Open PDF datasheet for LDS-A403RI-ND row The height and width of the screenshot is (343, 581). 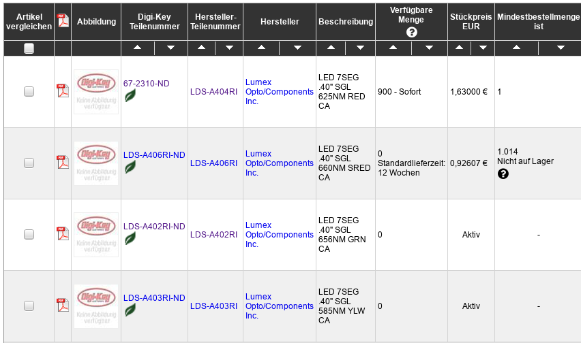63,306
